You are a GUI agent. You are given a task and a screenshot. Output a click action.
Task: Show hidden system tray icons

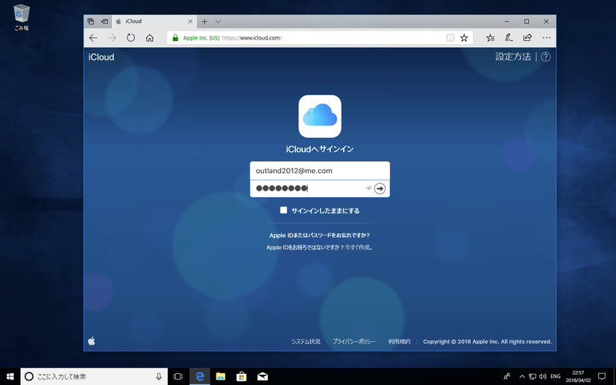[x=522, y=376]
